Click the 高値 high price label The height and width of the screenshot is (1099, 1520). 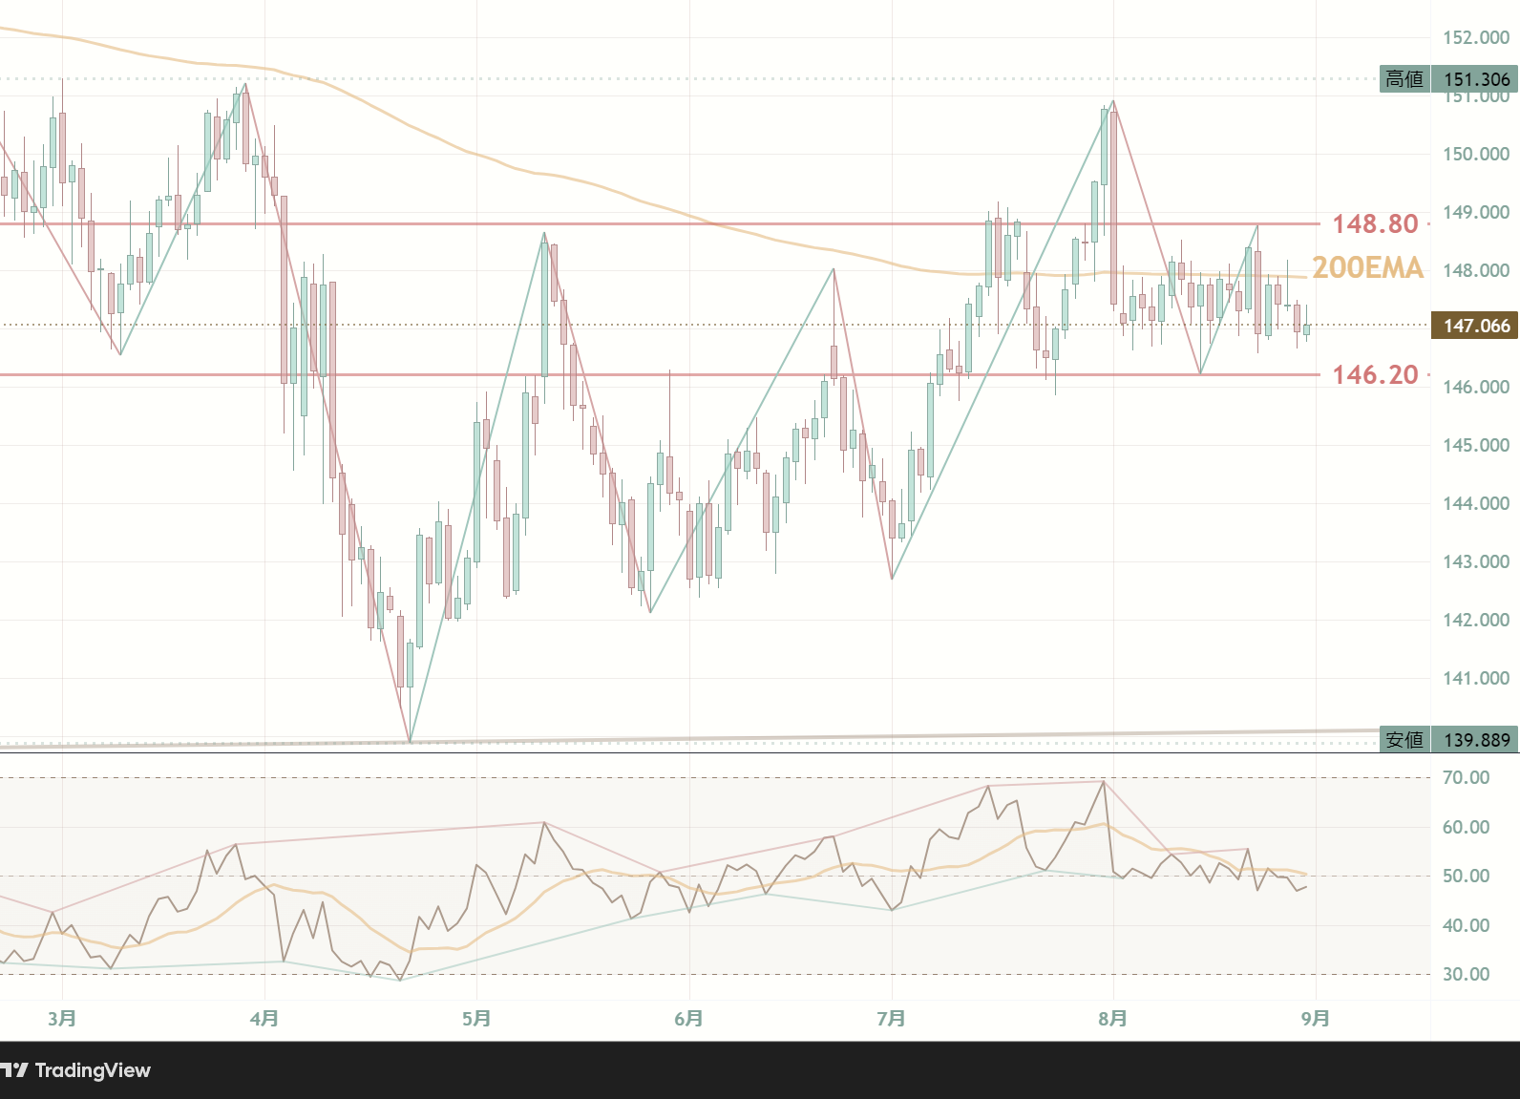tap(1404, 79)
